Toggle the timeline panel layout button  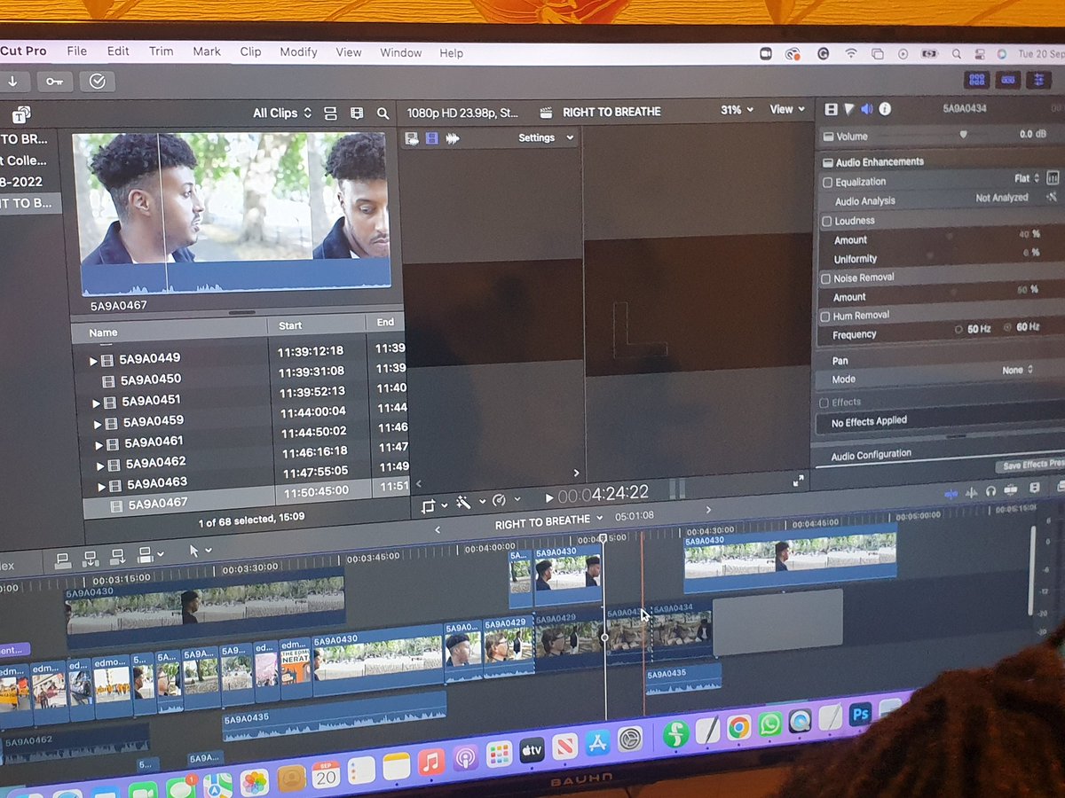(x=1007, y=79)
